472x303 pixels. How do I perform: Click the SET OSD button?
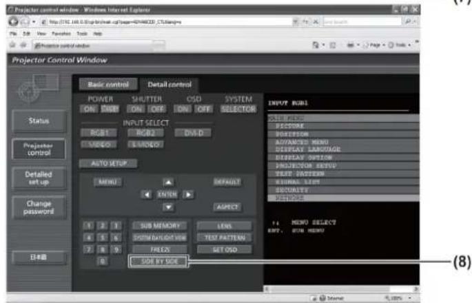pos(225,250)
